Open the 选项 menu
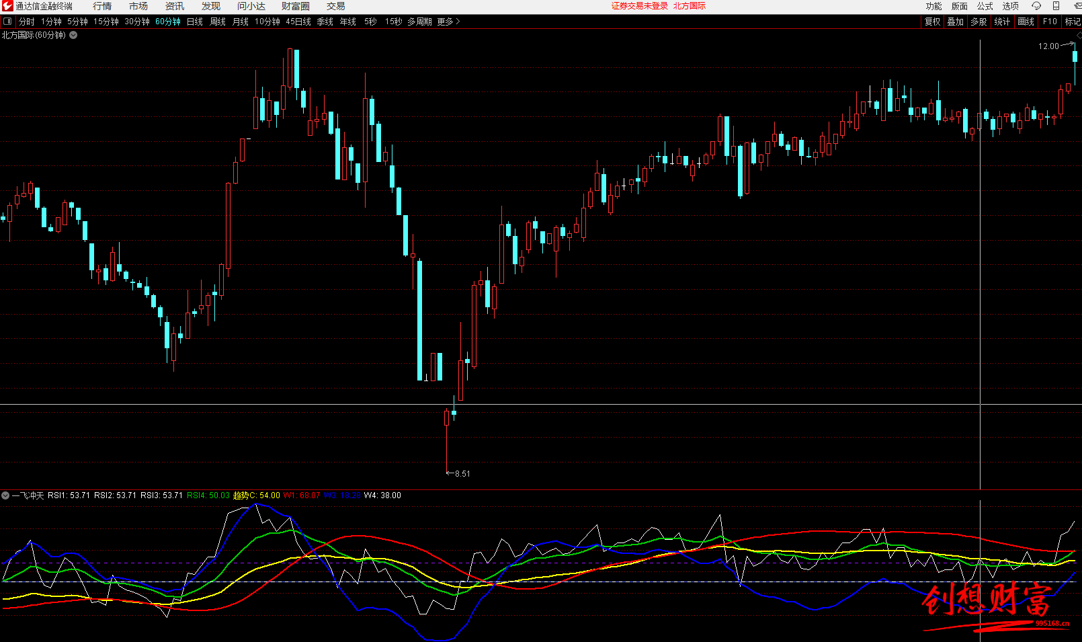1082x642 pixels. pyautogui.click(x=1010, y=6)
